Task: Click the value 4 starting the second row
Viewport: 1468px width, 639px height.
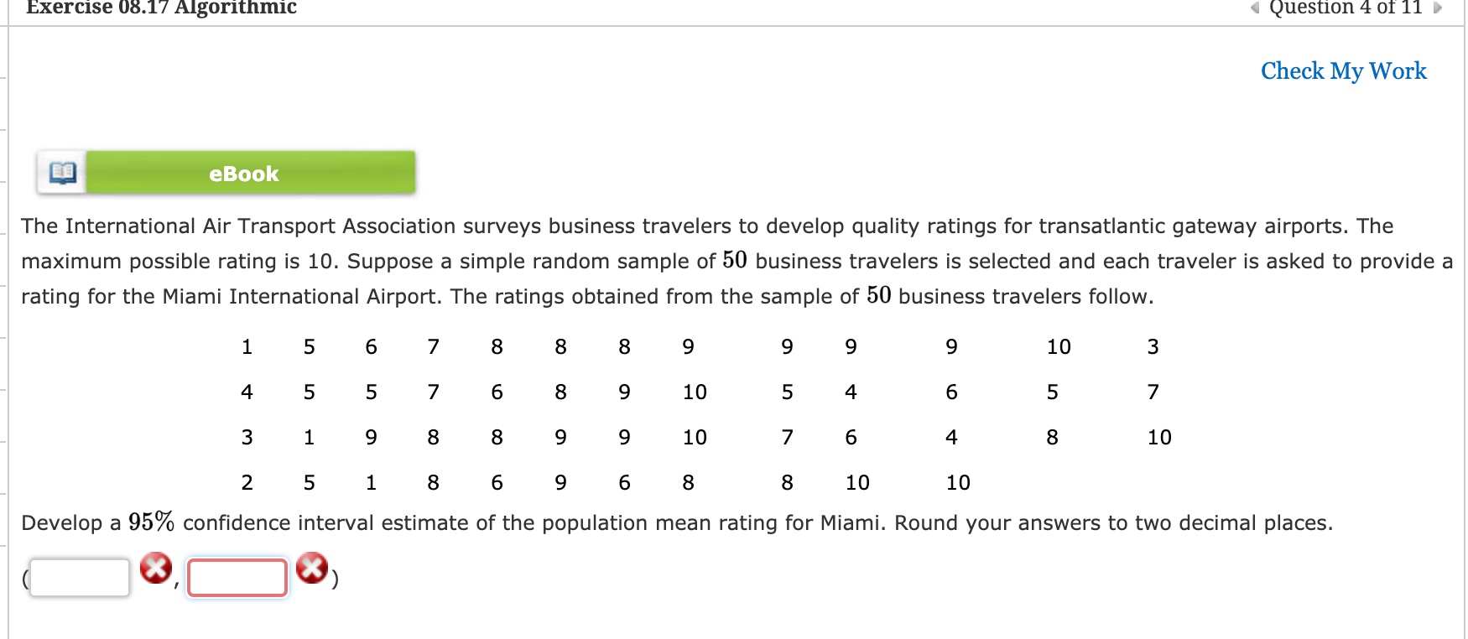Action: click(247, 392)
